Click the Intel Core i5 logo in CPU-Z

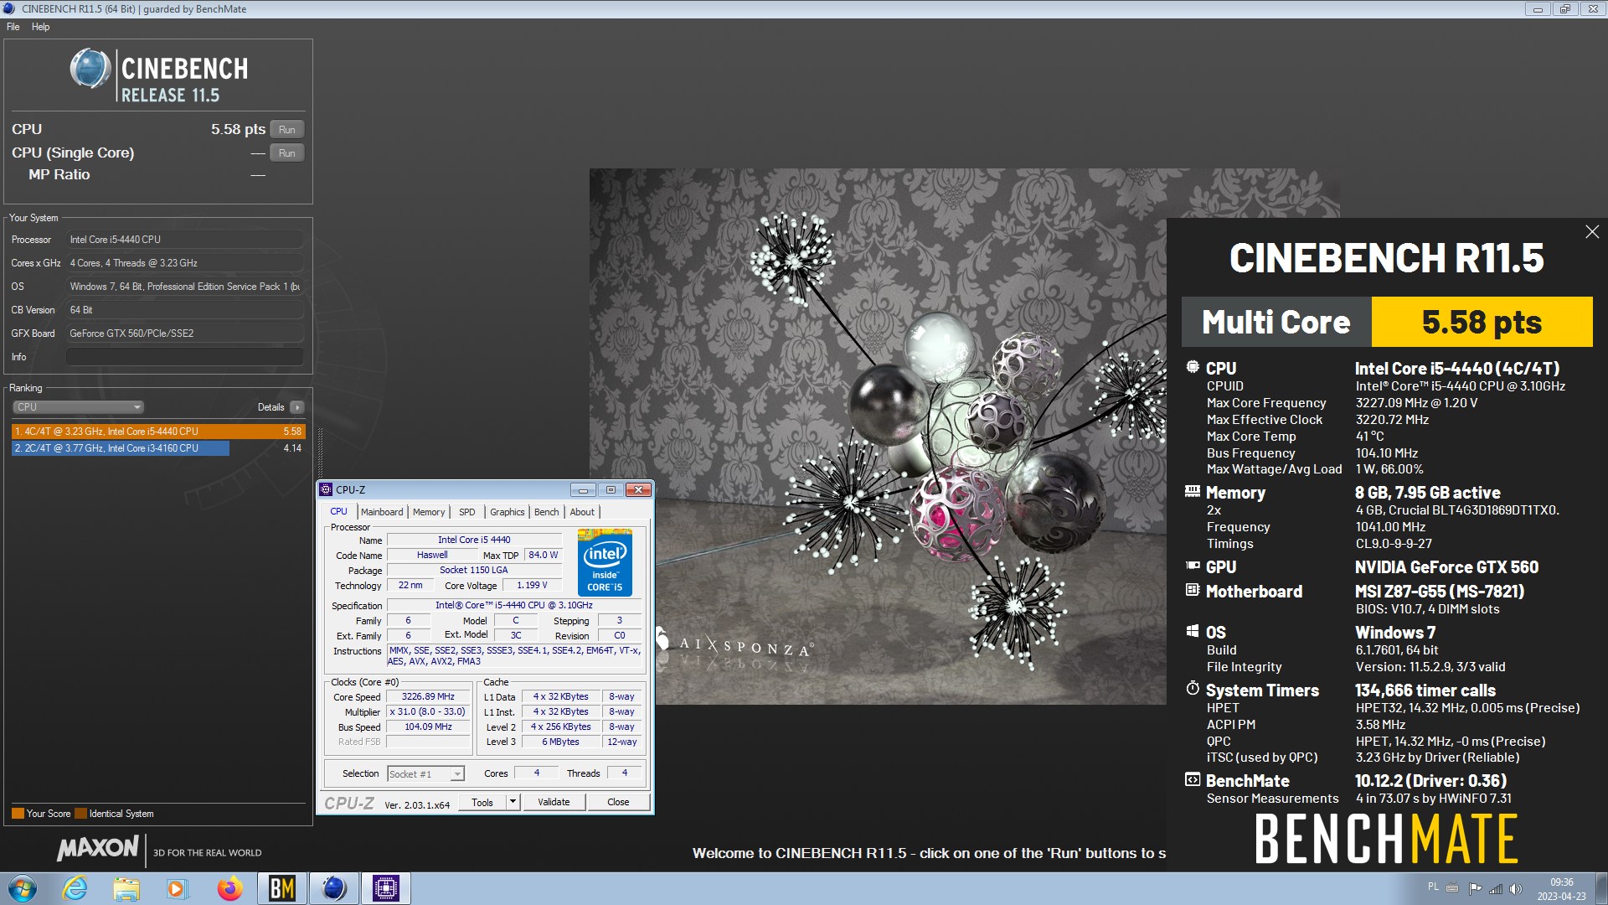pos(605,562)
